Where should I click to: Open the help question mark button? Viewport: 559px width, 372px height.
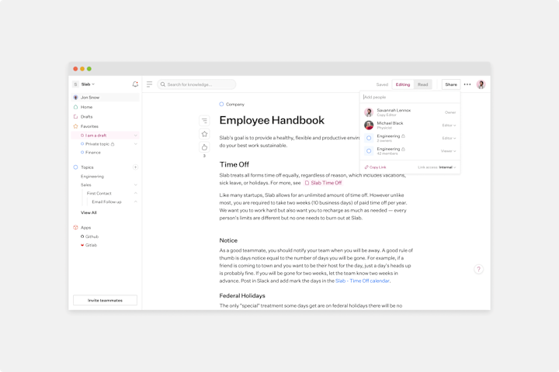(478, 269)
